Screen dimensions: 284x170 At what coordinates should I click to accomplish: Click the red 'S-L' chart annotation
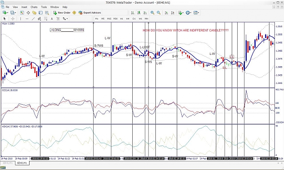click(x=224, y=68)
